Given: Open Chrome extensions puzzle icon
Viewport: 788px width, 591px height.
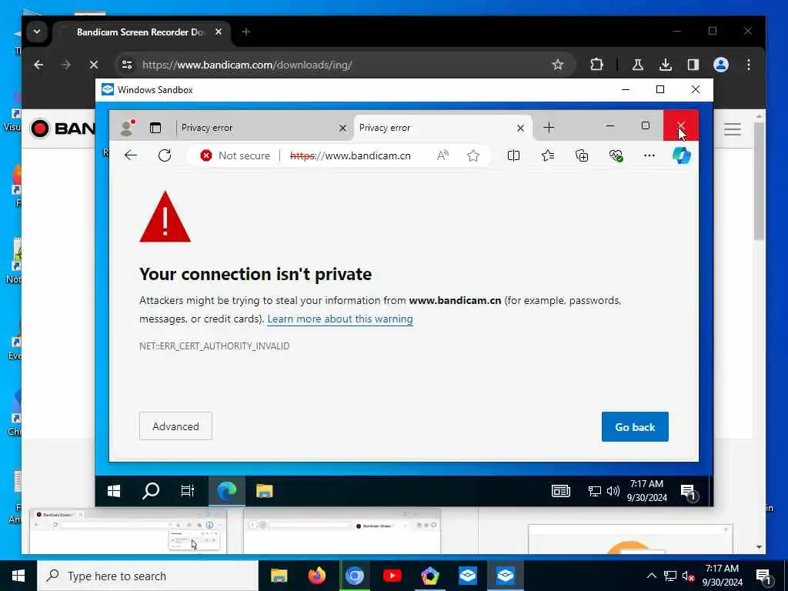Looking at the screenshot, I should pyautogui.click(x=596, y=65).
